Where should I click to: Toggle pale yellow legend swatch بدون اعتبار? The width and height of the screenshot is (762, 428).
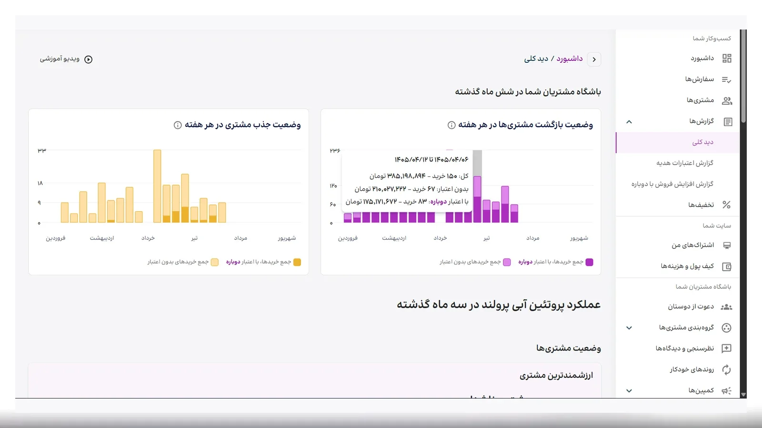tap(215, 262)
